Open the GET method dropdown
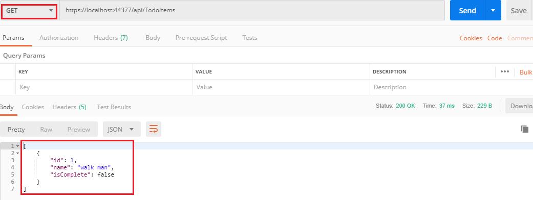Image resolution: width=533 pixels, height=200 pixels. (x=29, y=11)
